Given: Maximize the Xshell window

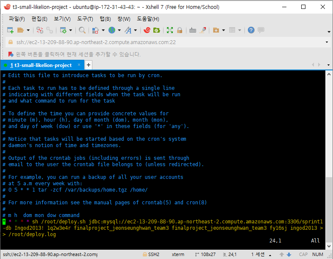Looking at the screenshot, I should coord(303,7).
